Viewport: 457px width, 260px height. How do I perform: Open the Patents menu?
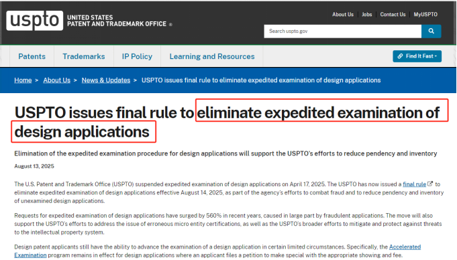[x=32, y=56]
